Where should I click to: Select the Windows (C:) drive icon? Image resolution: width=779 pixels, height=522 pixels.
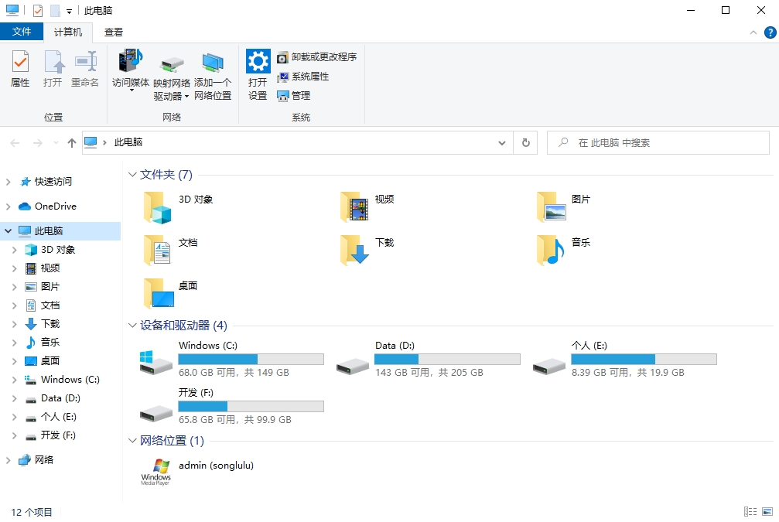(x=155, y=363)
